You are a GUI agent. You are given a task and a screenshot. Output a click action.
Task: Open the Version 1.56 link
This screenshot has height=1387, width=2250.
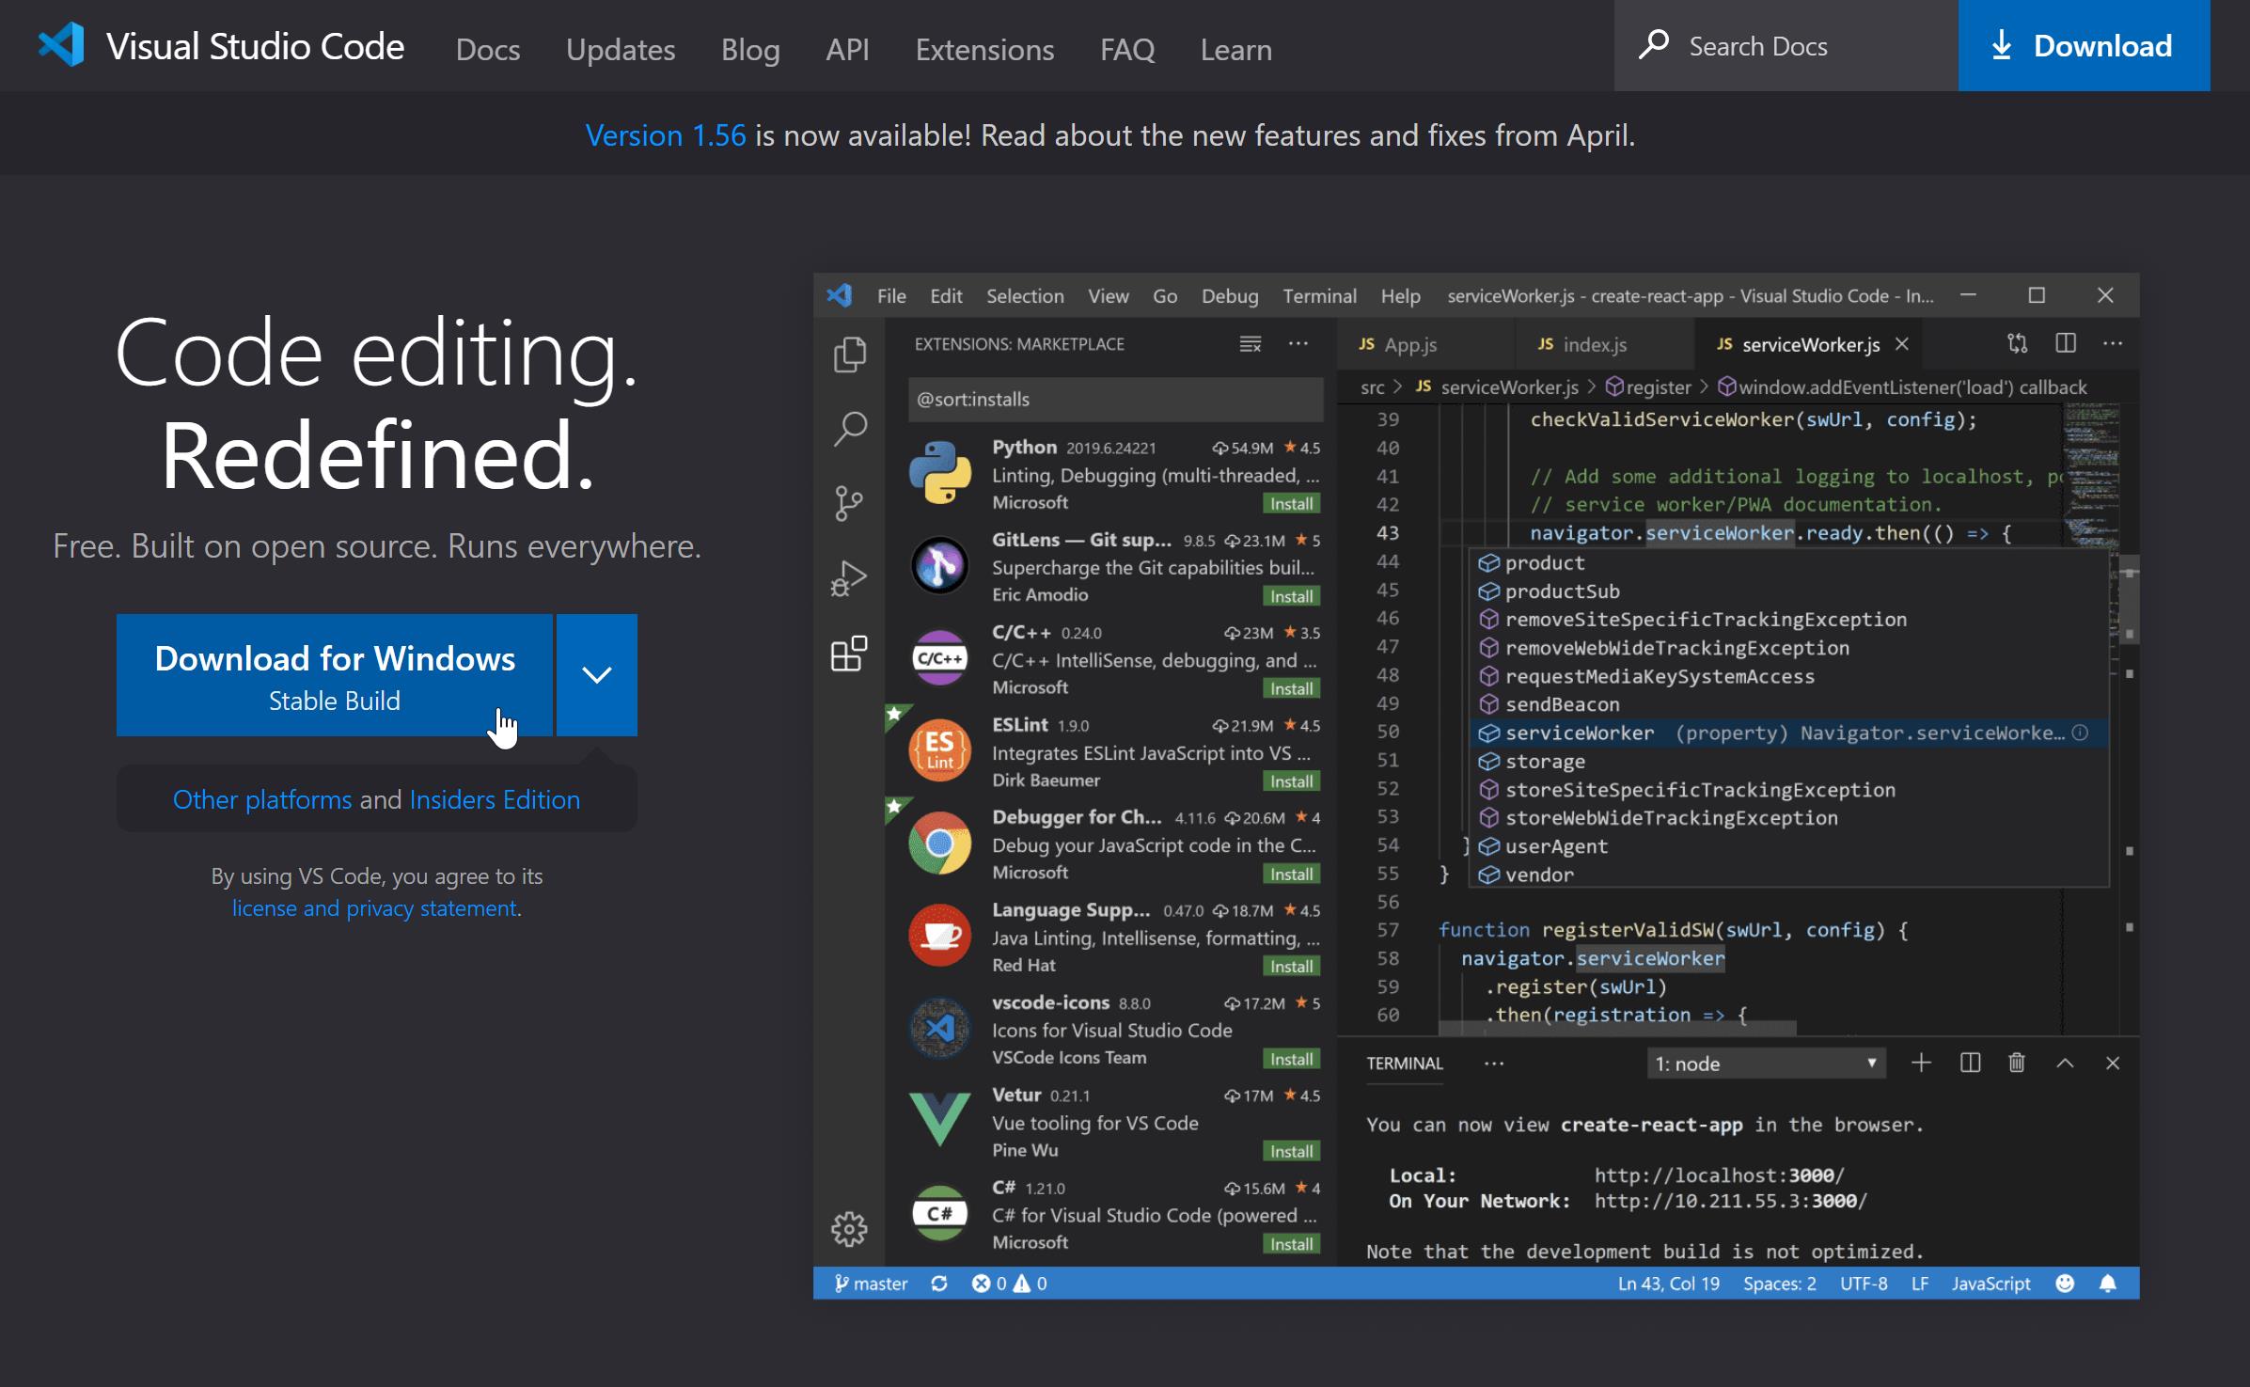[x=666, y=135]
